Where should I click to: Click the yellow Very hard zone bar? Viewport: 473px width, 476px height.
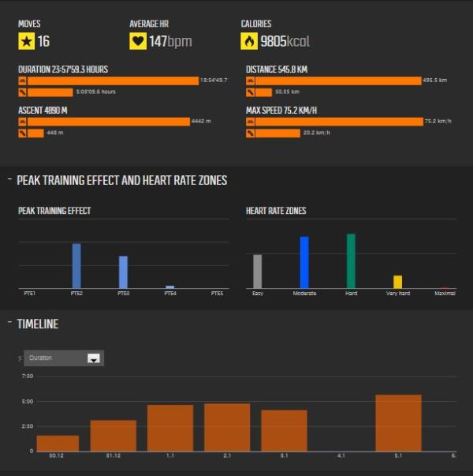(x=397, y=282)
